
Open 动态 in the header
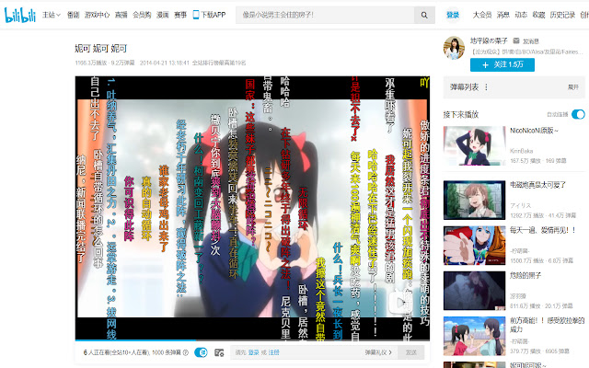(521, 15)
